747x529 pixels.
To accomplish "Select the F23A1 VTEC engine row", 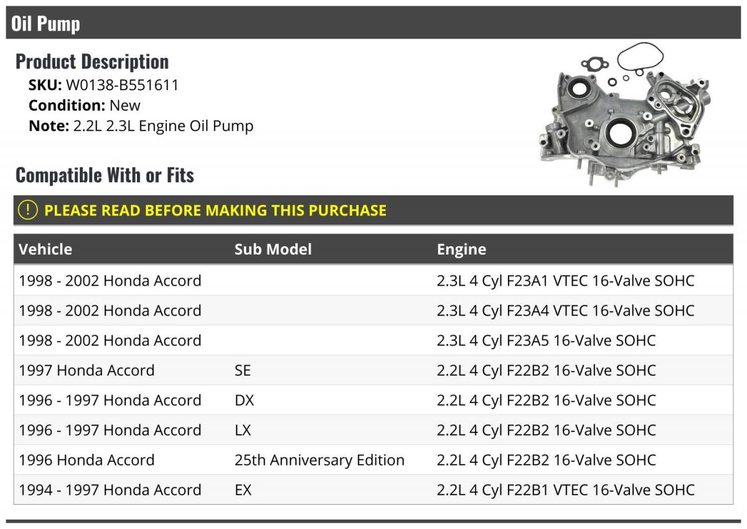I will 374,281.
